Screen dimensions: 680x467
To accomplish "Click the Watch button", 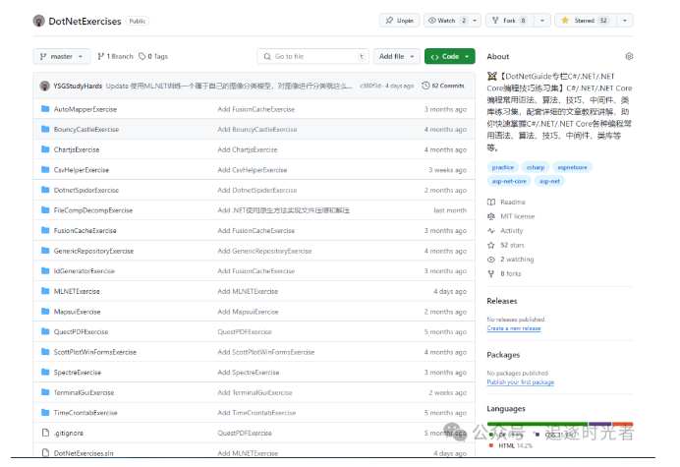I will (x=447, y=21).
